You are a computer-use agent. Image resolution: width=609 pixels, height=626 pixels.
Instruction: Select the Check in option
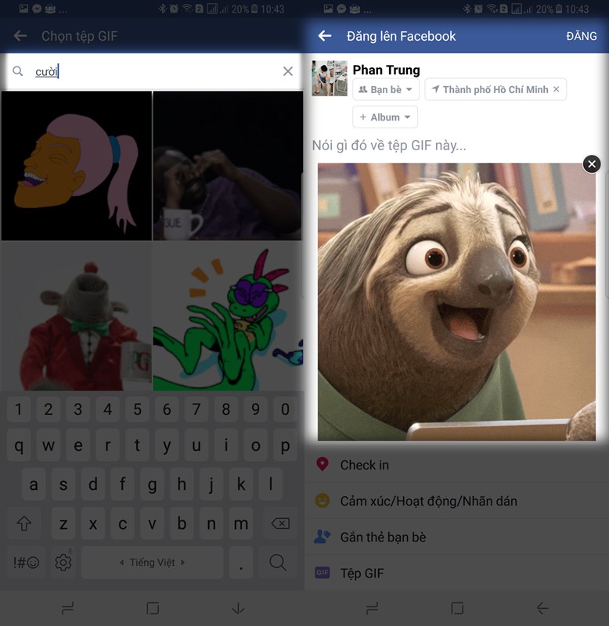pyautogui.click(x=456, y=465)
